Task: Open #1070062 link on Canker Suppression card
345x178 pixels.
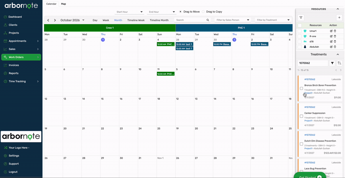Action: point(310,107)
